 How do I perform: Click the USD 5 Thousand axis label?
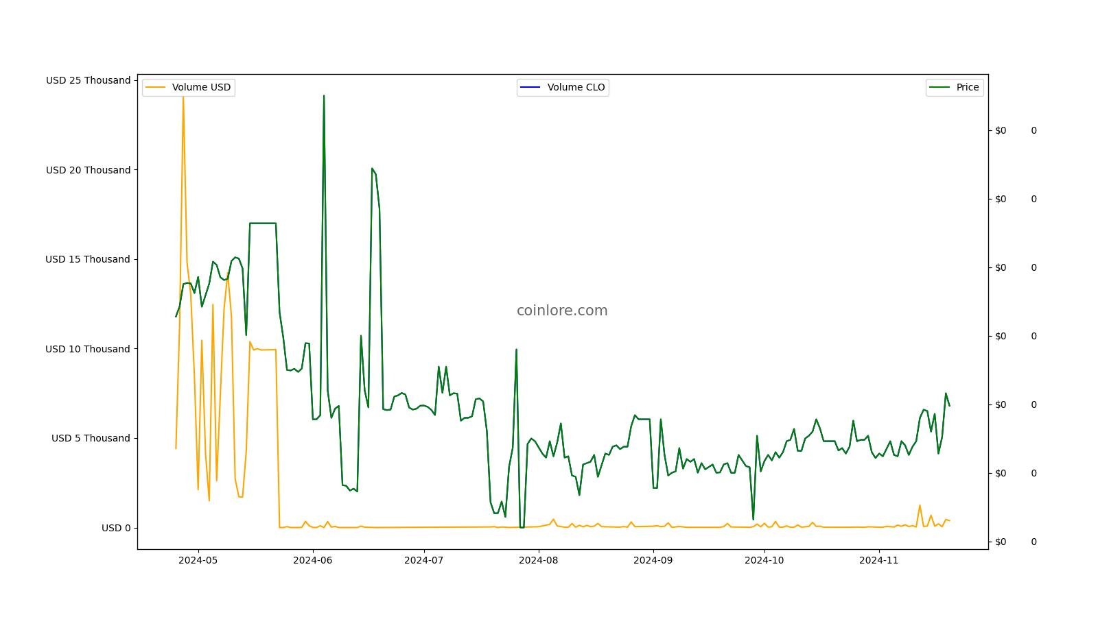(91, 438)
